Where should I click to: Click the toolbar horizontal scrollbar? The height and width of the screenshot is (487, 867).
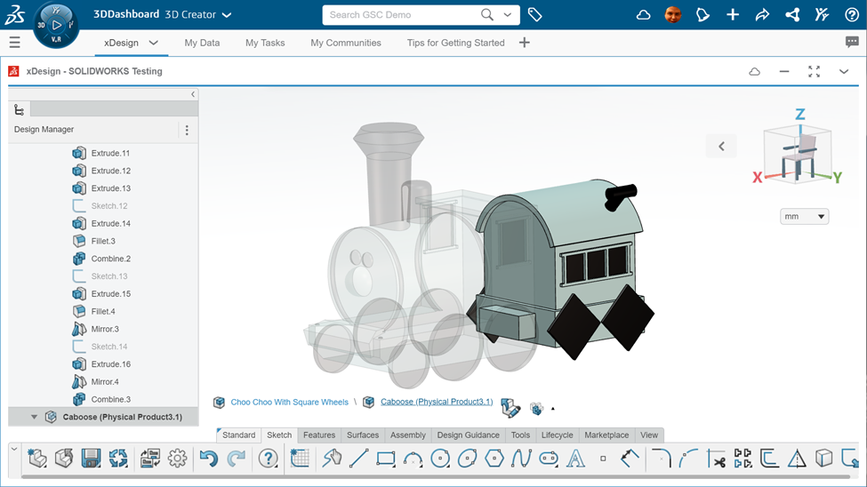(x=435, y=476)
